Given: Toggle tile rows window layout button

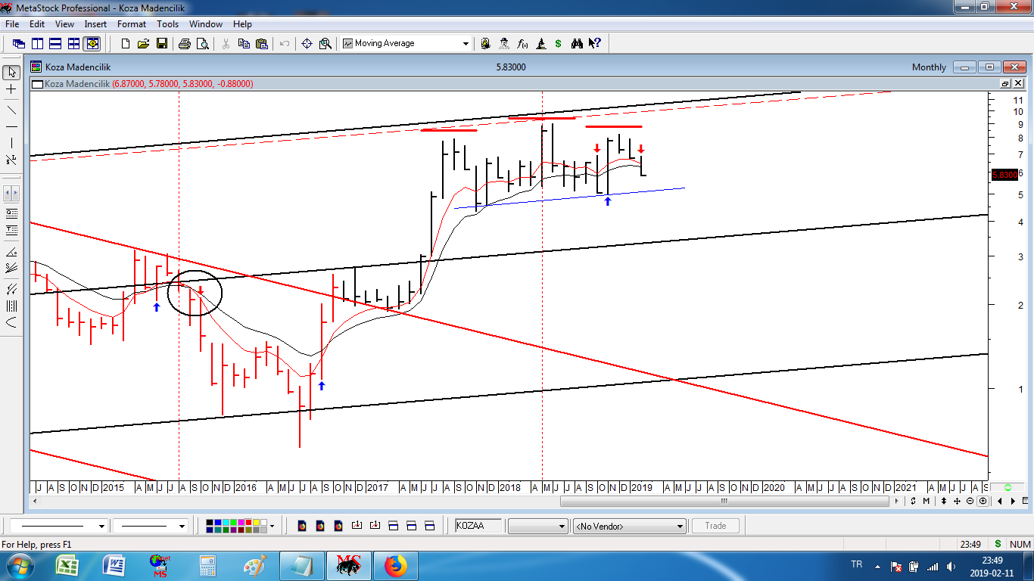Looking at the screenshot, I should [x=55, y=44].
